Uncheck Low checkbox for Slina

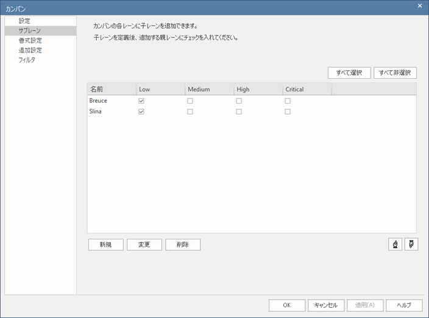(141, 112)
